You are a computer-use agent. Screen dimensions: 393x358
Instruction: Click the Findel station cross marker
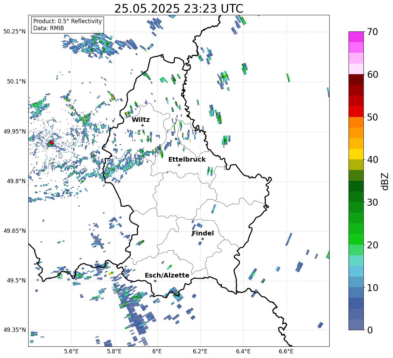pos(202,239)
